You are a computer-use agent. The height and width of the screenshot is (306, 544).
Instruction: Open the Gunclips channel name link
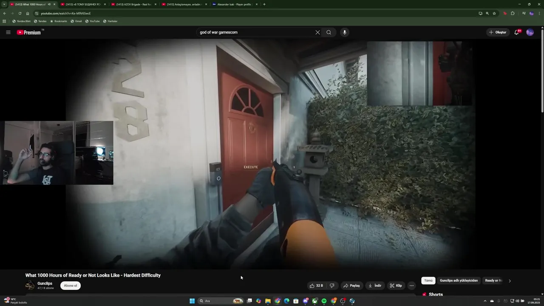(x=45, y=283)
